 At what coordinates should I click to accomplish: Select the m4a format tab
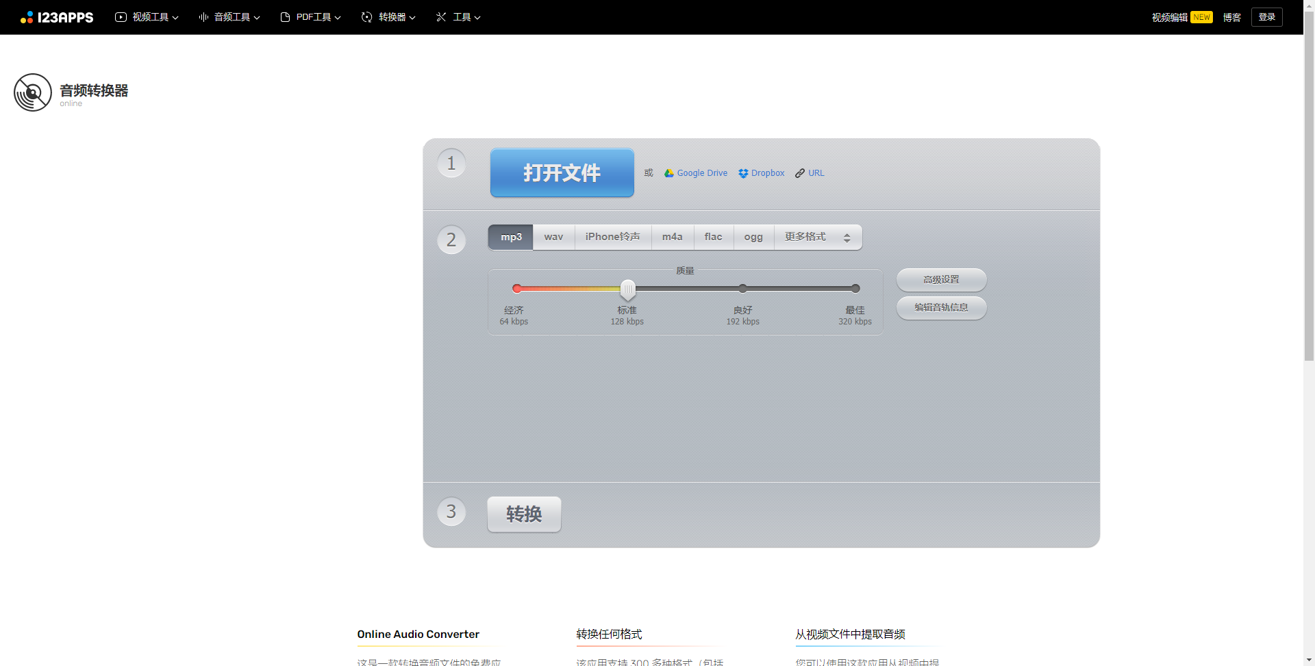tap(673, 237)
